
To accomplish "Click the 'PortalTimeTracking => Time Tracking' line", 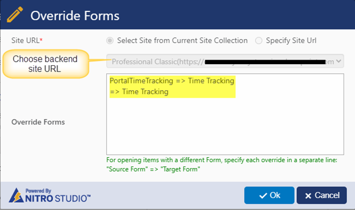I will coord(172,81).
